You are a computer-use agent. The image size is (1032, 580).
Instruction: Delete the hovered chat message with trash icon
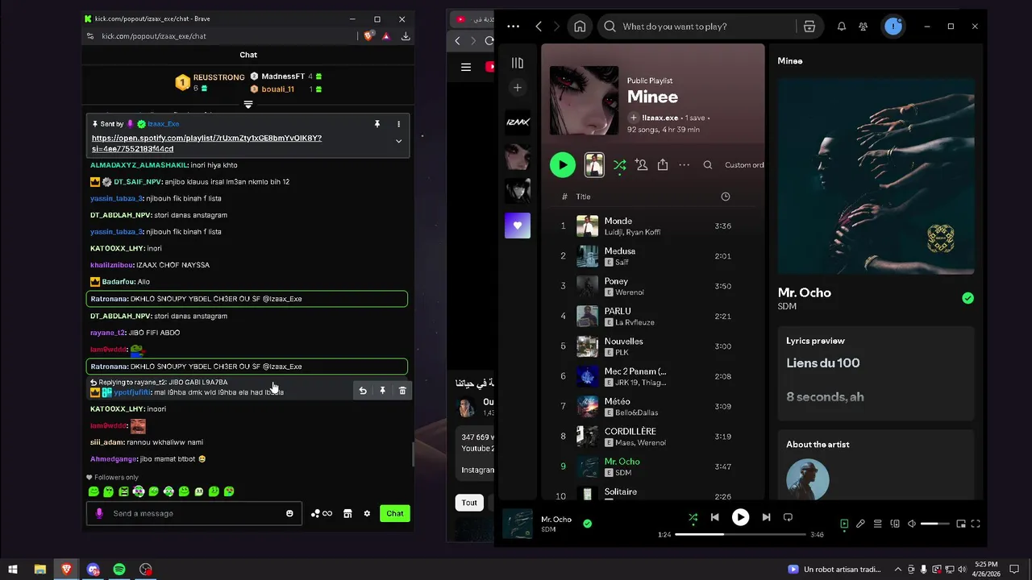[402, 391]
